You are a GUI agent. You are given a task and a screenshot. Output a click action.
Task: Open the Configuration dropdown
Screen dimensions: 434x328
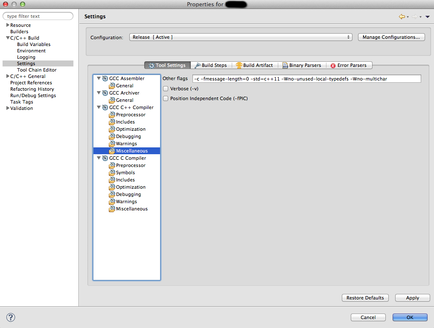pyautogui.click(x=240, y=37)
